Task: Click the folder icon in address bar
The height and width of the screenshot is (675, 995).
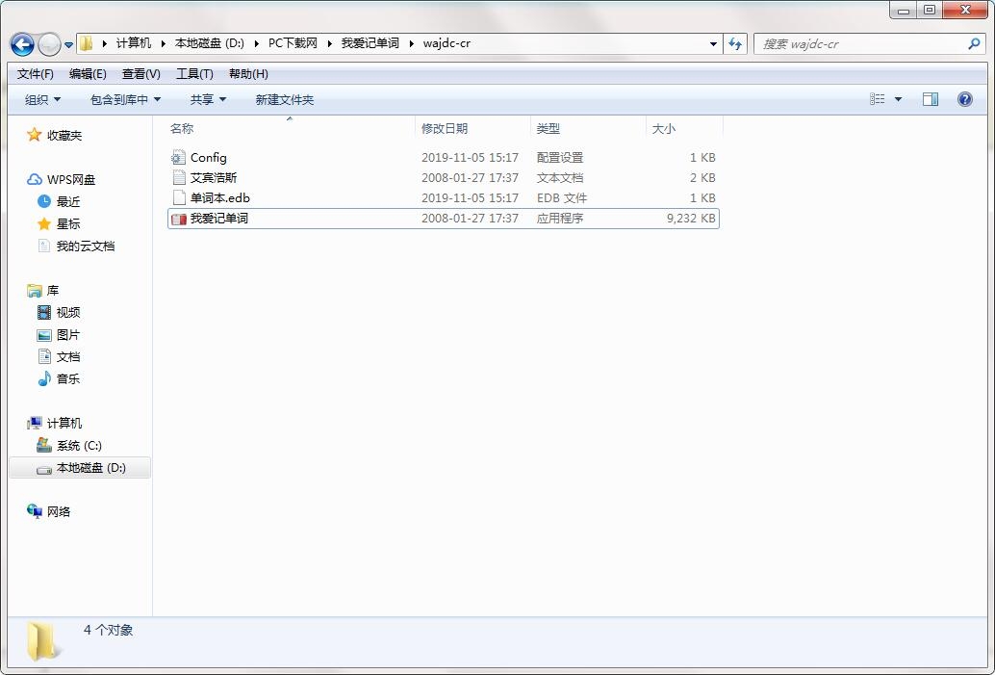Action: point(87,43)
